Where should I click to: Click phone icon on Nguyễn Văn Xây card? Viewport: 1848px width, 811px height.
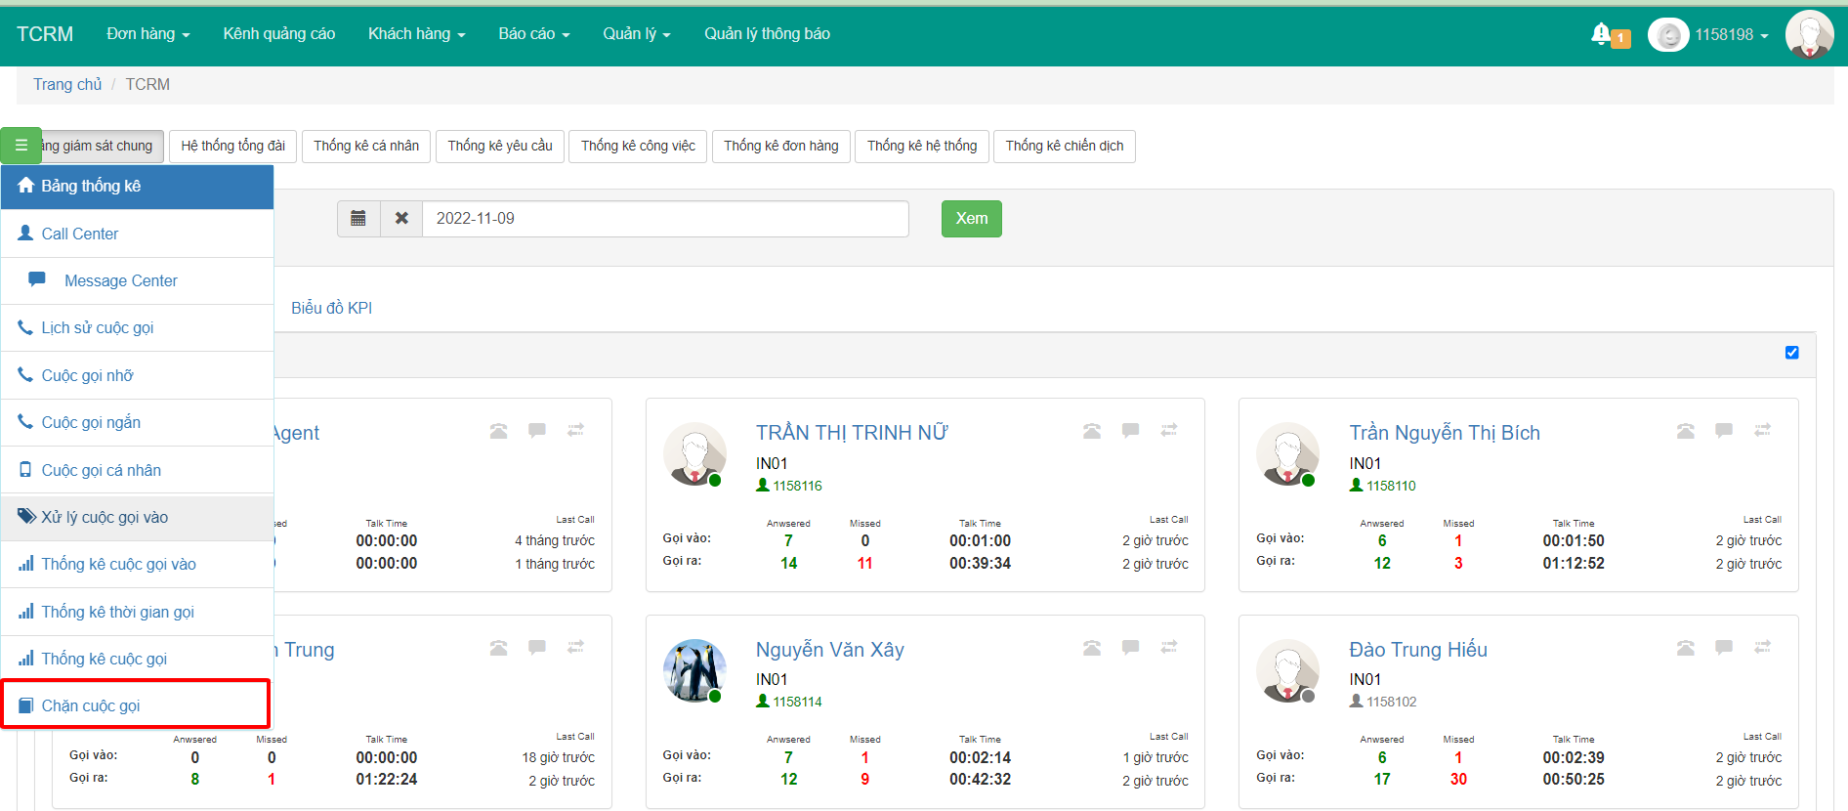1092,648
